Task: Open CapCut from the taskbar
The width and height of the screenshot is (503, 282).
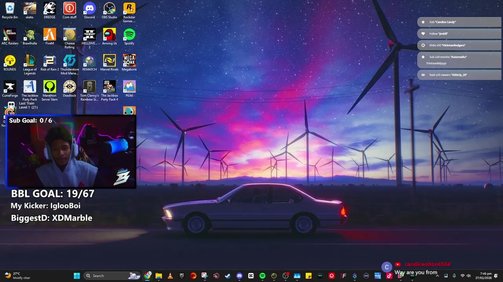Action: (251, 276)
